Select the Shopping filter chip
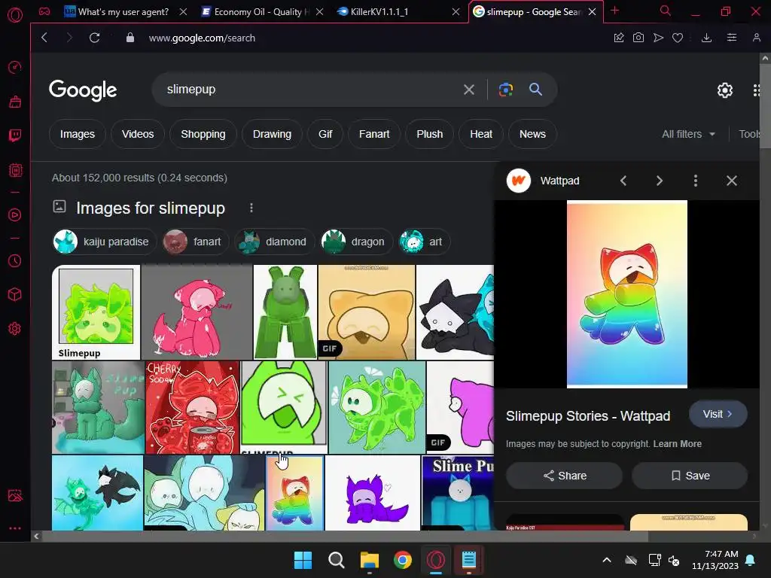 [203, 134]
